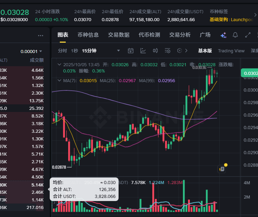Switch to the 币种信息 tab
This screenshot has width=258, height=217.
click(x=88, y=35)
